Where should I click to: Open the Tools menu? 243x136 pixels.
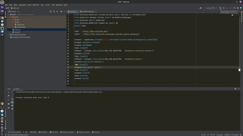47,5
